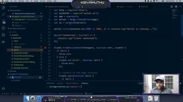Switch to the Debug Console tab
The width and height of the screenshot is (183, 102).
click(x=72, y=83)
